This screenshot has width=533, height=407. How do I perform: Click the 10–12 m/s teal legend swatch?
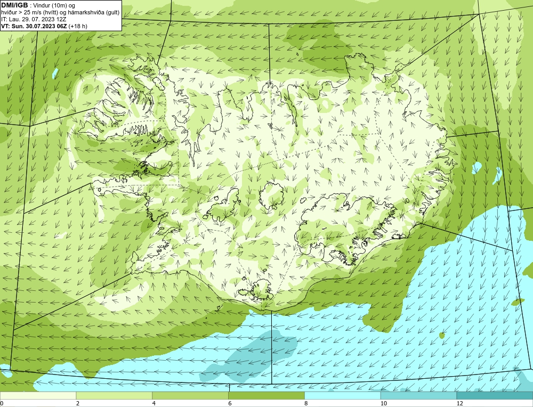click(419, 395)
